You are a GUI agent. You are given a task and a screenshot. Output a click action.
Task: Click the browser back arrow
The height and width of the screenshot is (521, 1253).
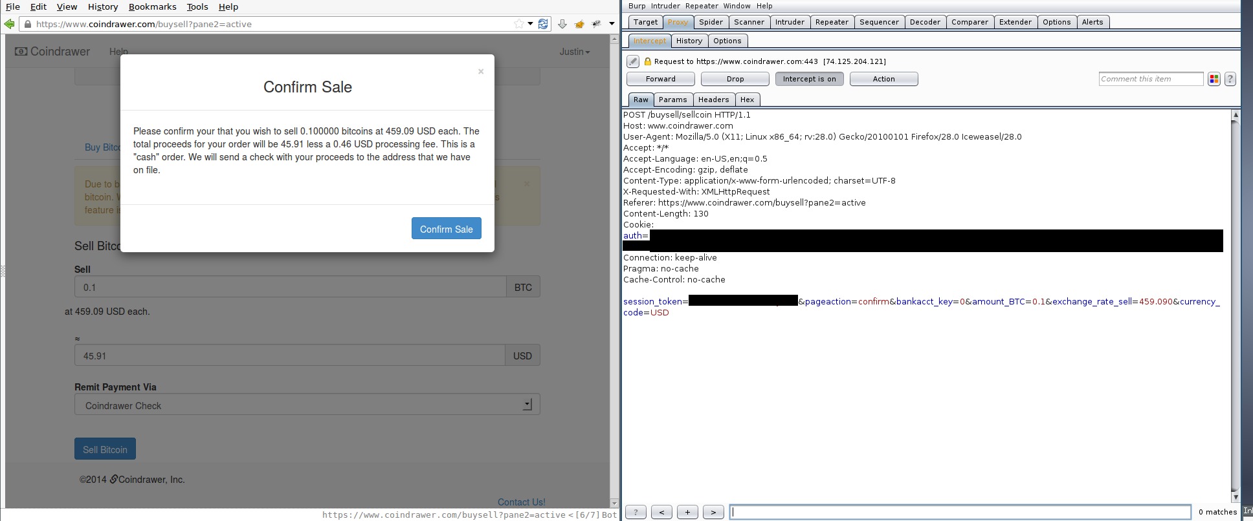[x=9, y=24]
